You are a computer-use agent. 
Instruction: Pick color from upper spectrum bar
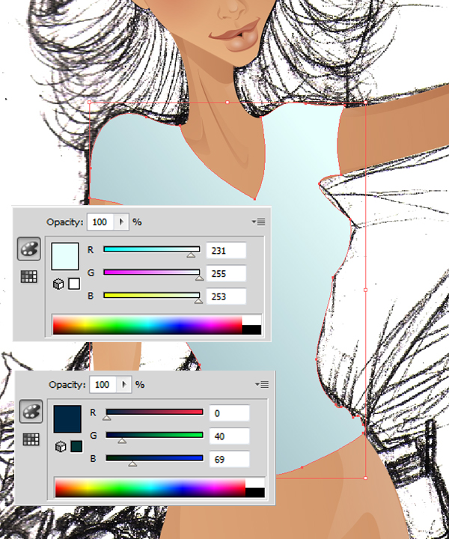(x=147, y=325)
